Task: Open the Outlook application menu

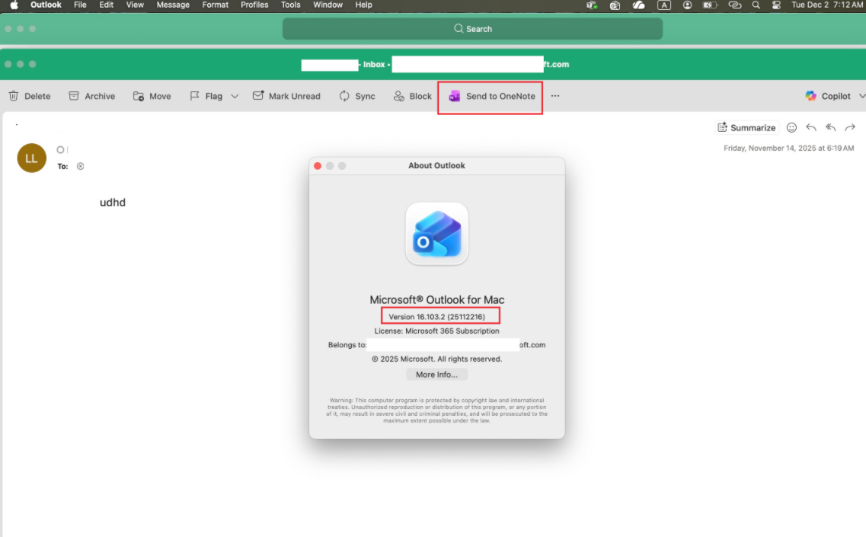Action: (46, 5)
